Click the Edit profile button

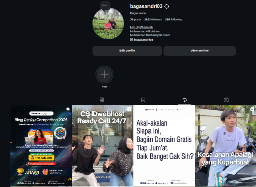click(127, 51)
